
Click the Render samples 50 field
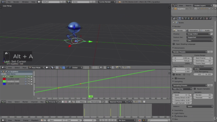pos(203,95)
